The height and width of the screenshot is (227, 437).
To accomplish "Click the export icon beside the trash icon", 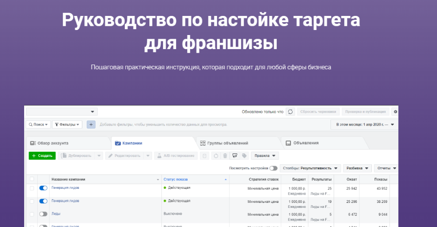I will click(235, 156).
